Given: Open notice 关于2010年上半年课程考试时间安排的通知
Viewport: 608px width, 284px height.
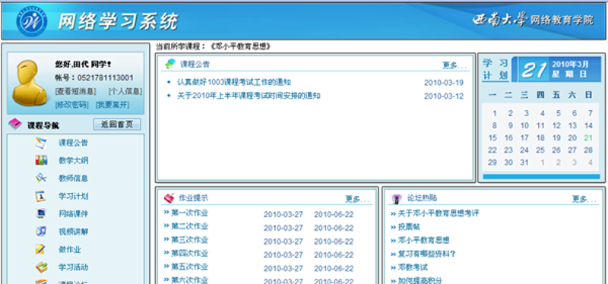Looking at the screenshot, I should coord(249,96).
